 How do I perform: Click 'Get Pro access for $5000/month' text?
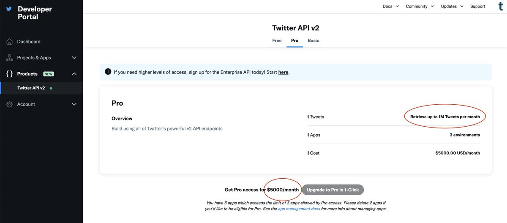(262, 190)
